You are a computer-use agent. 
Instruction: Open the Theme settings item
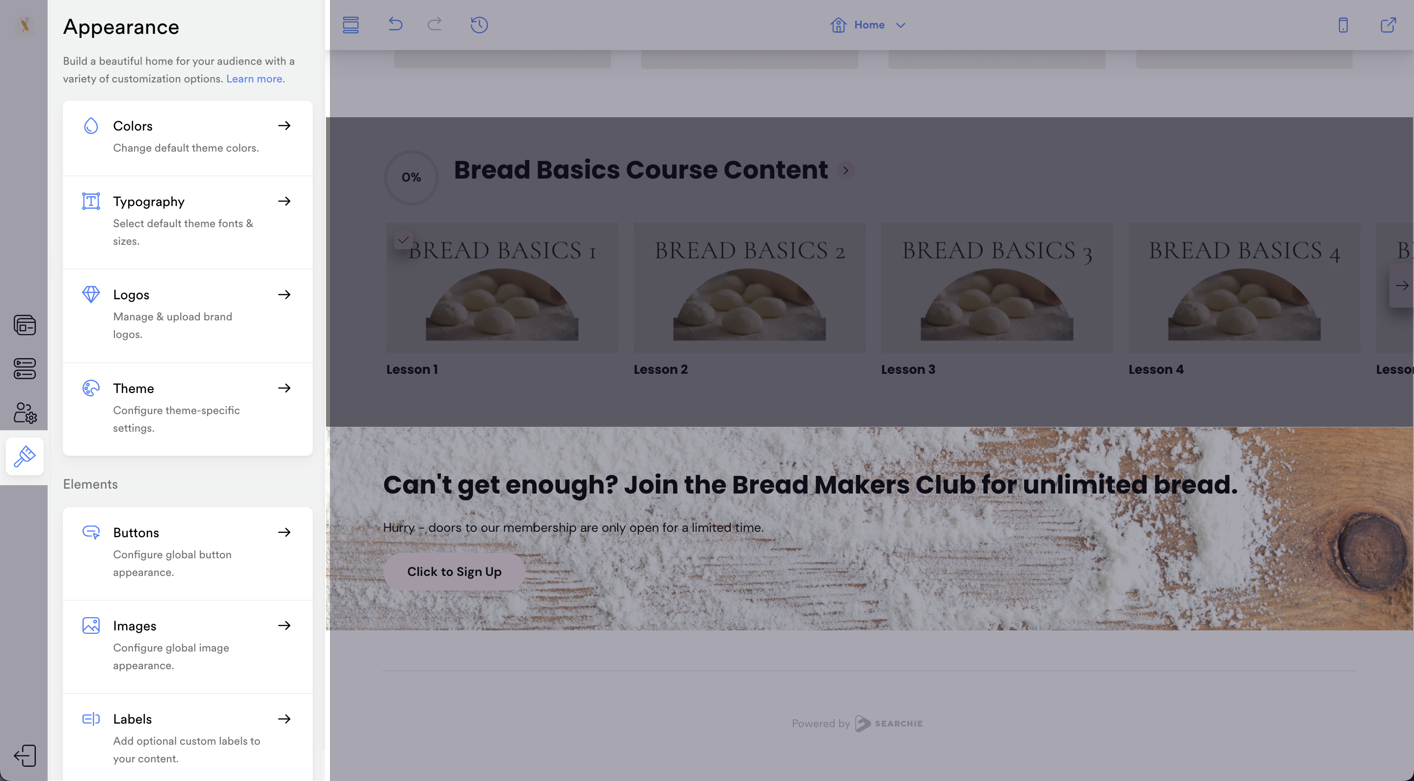[x=187, y=407]
